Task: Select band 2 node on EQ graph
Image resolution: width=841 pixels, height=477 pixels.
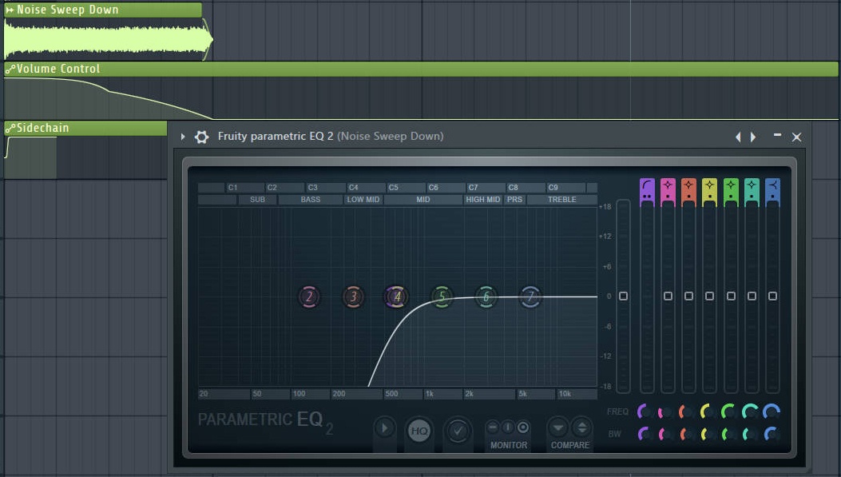Action: point(309,296)
